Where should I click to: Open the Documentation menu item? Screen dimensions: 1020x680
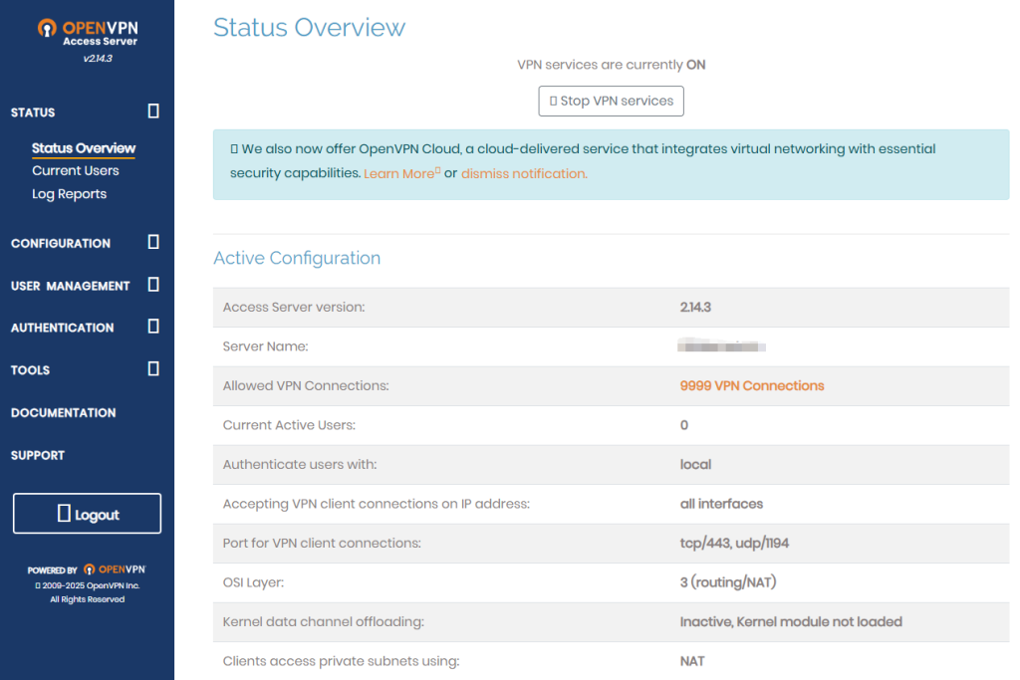pyautogui.click(x=64, y=412)
